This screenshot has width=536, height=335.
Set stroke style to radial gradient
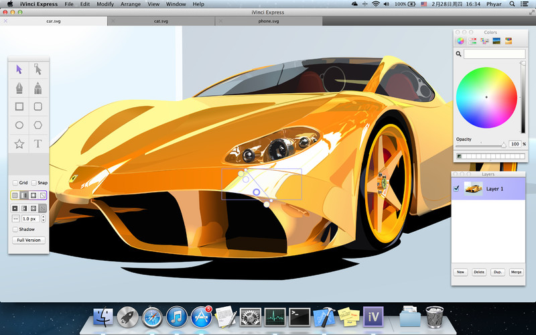[33, 208]
